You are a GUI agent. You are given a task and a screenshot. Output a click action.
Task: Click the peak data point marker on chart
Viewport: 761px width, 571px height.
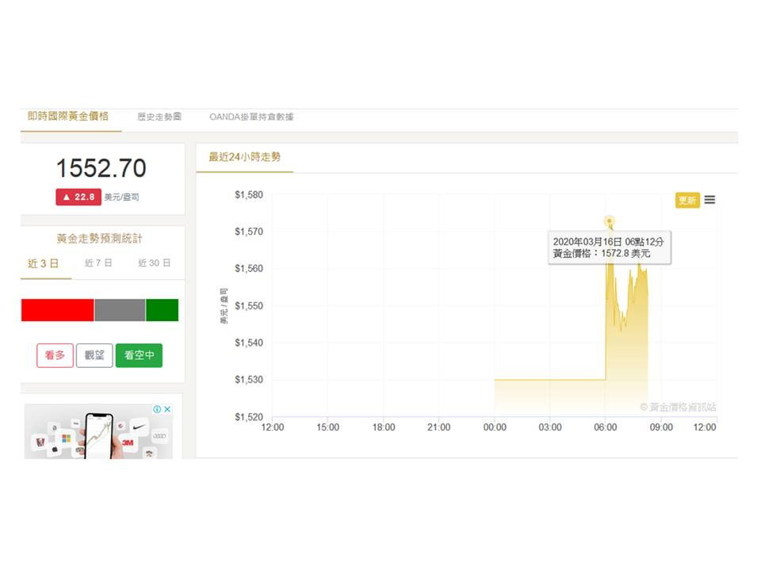coord(609,220)
